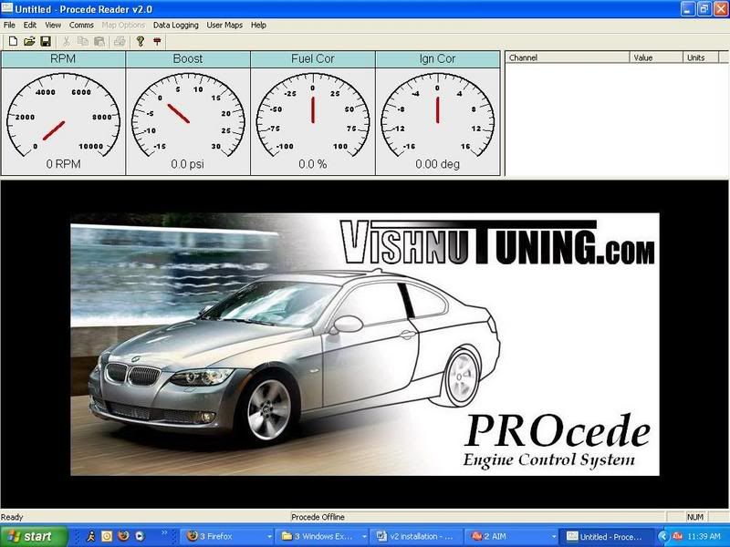Click the '0 RPM' readout
The width and height of the screenshot is (730, 547).
click(x=63, y=164)
